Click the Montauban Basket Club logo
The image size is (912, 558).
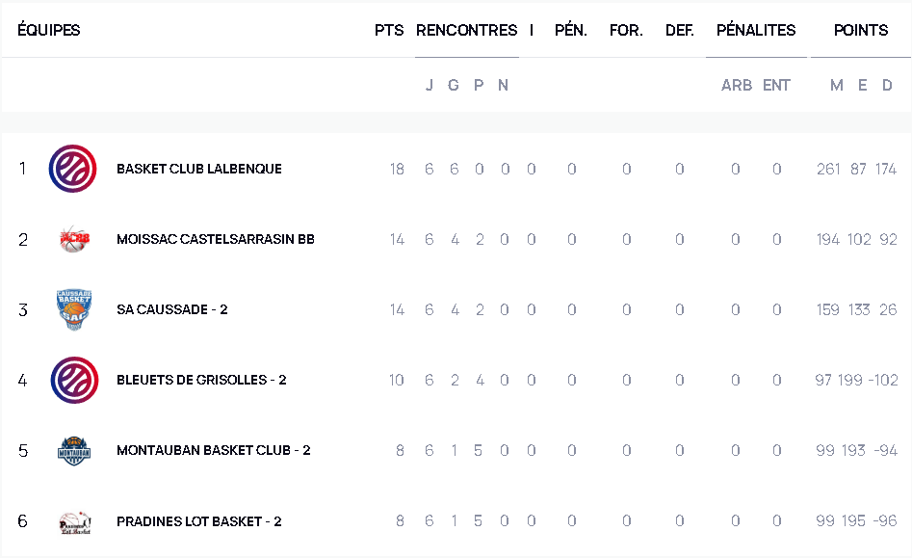(73, 450)
